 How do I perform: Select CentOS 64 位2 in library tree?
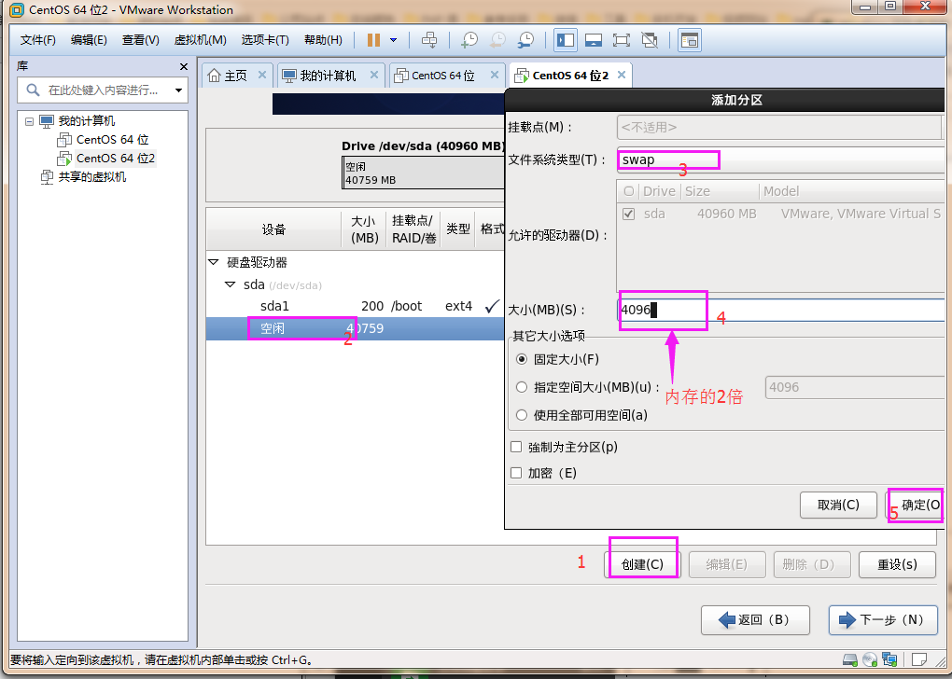(116, 159)
